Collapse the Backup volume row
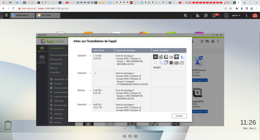The width and height of the screenshot is (260, 140). [x=90, y=90]
